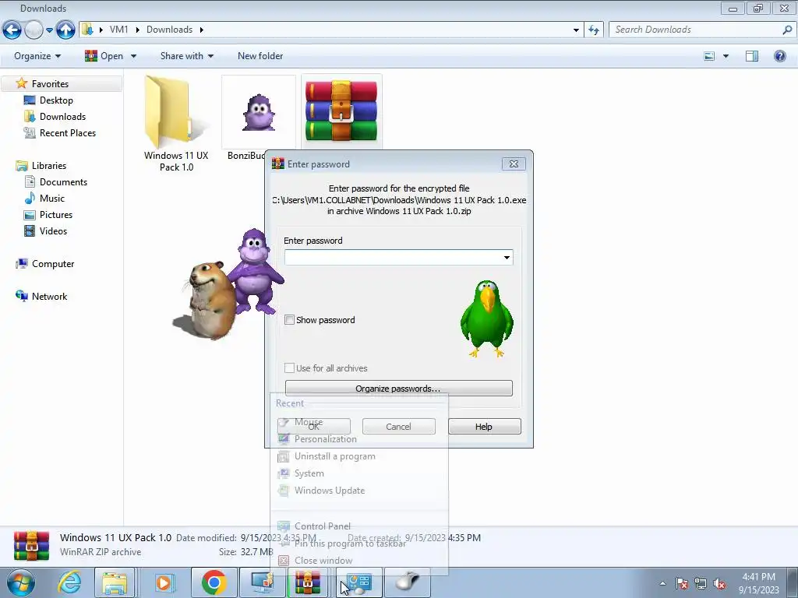
Task: Click the mouse settings taskbar icon
Action: tap(408, 582)
